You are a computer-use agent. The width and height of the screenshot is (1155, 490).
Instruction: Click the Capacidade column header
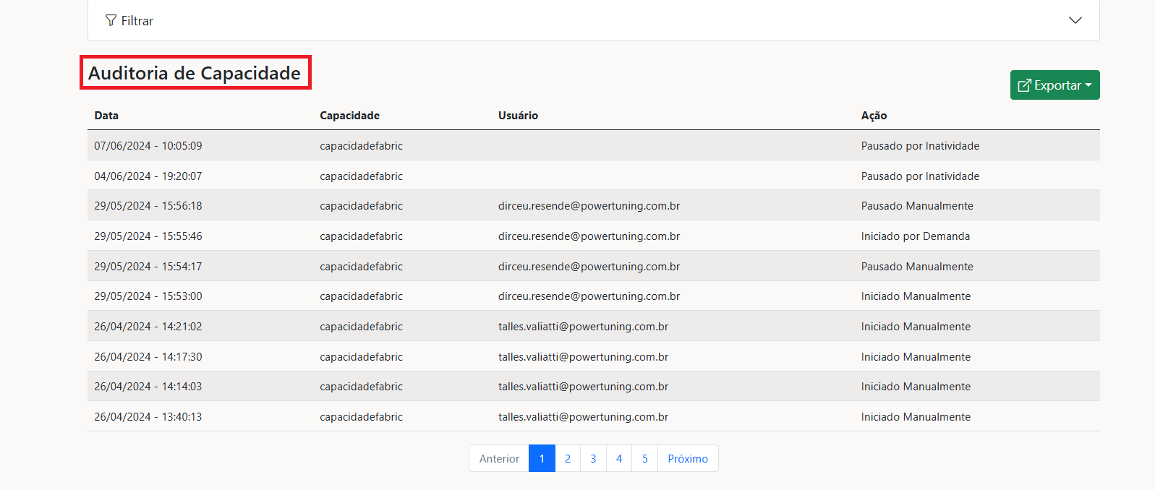pos(349,116)
